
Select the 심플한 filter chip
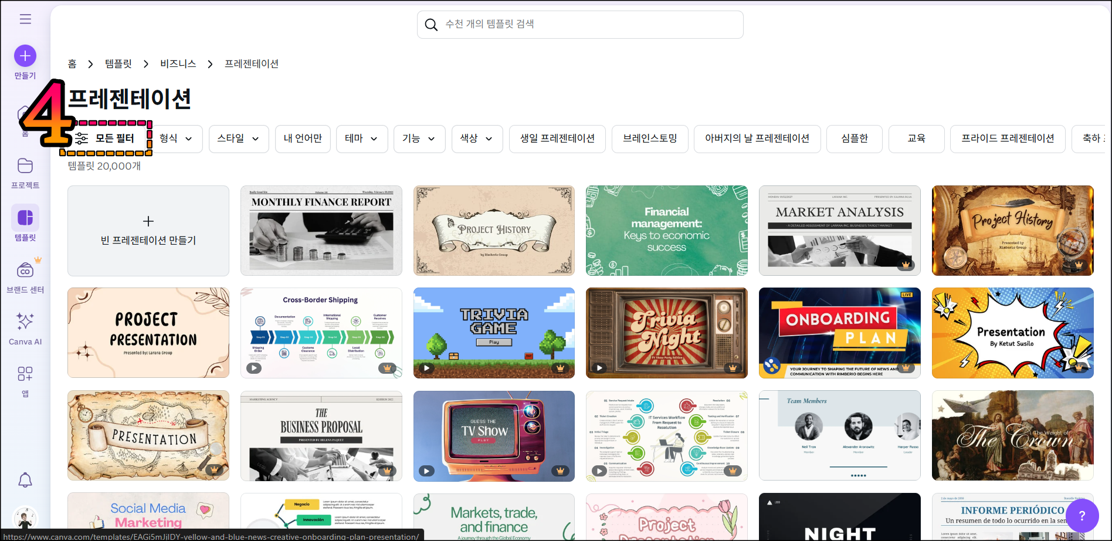(855, 139)
